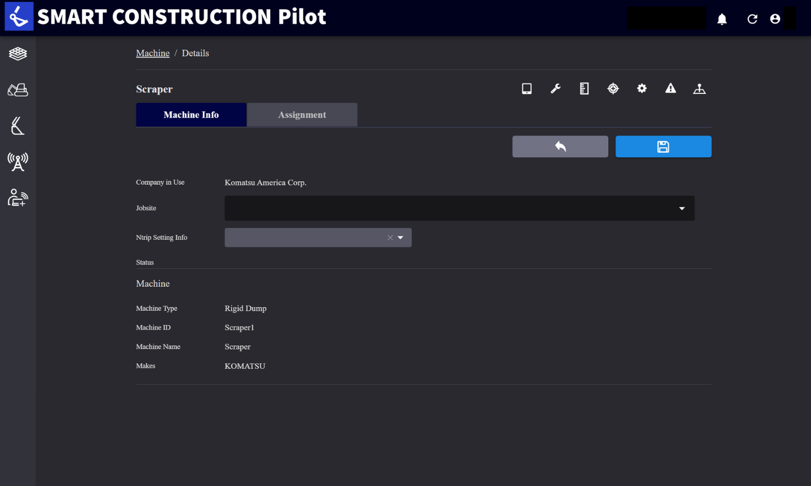Screen dimensions: 811x486
Task: Click the refresh icon in header
Action: (752, 19)
